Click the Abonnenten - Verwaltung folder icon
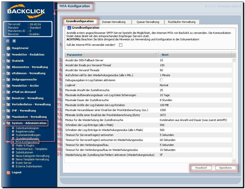Screen dimensions: 245x189 coord(8,67)
